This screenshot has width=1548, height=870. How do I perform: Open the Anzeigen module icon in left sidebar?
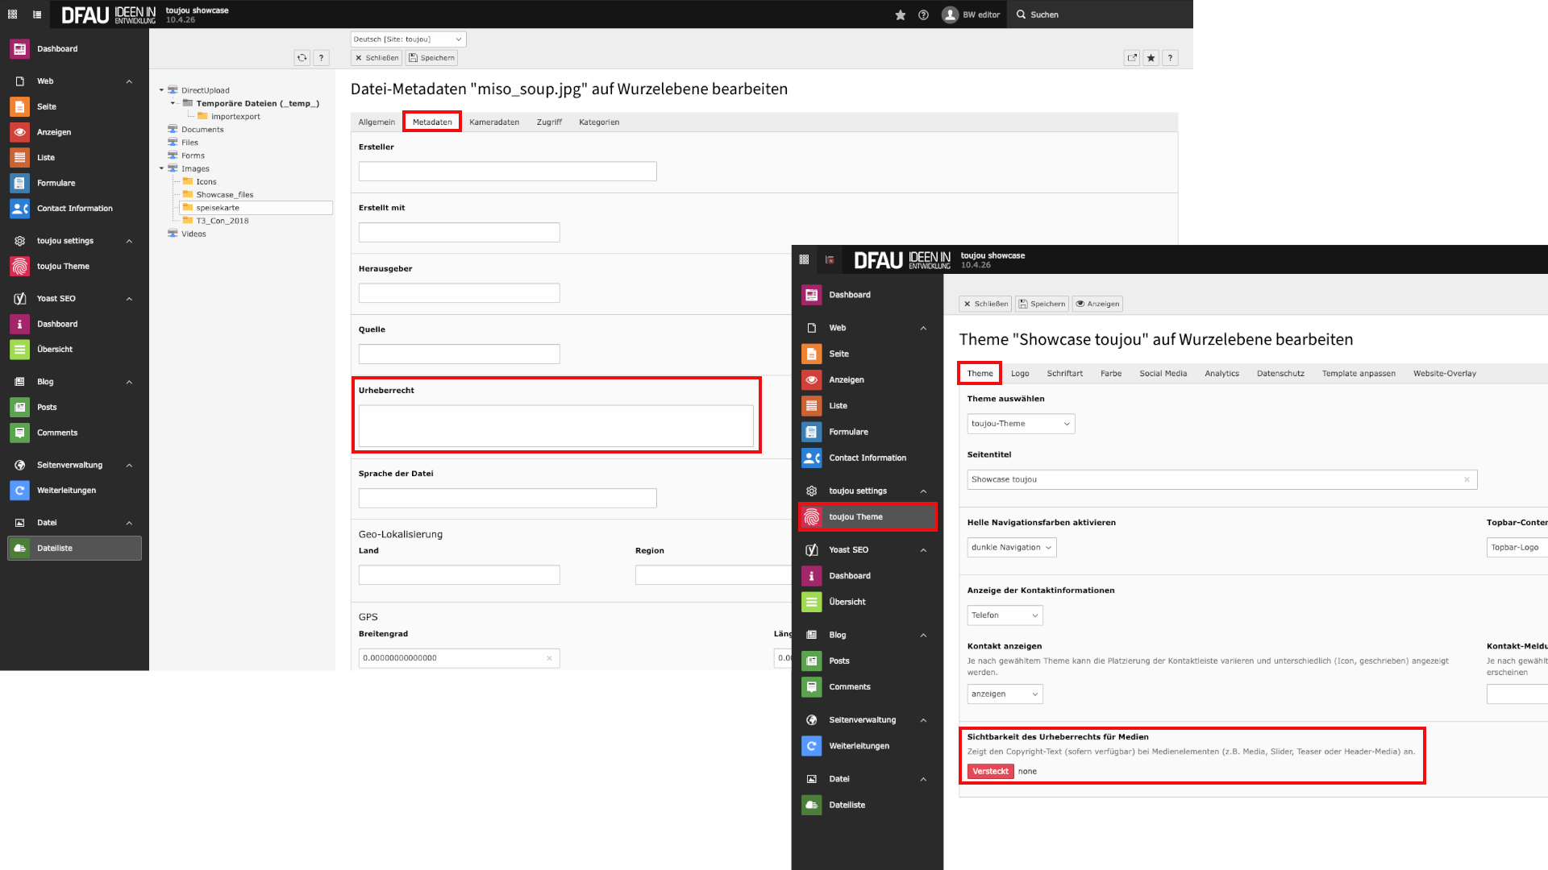(x=20, y=132)
